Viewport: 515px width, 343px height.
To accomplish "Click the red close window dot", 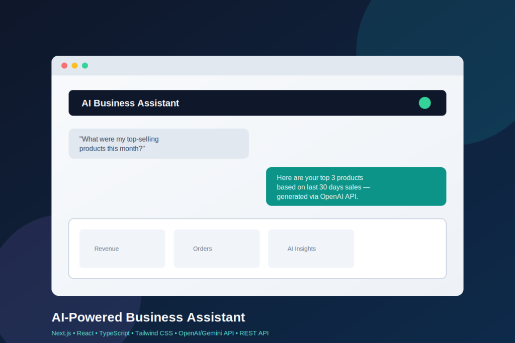I will (x=64, y=66).
